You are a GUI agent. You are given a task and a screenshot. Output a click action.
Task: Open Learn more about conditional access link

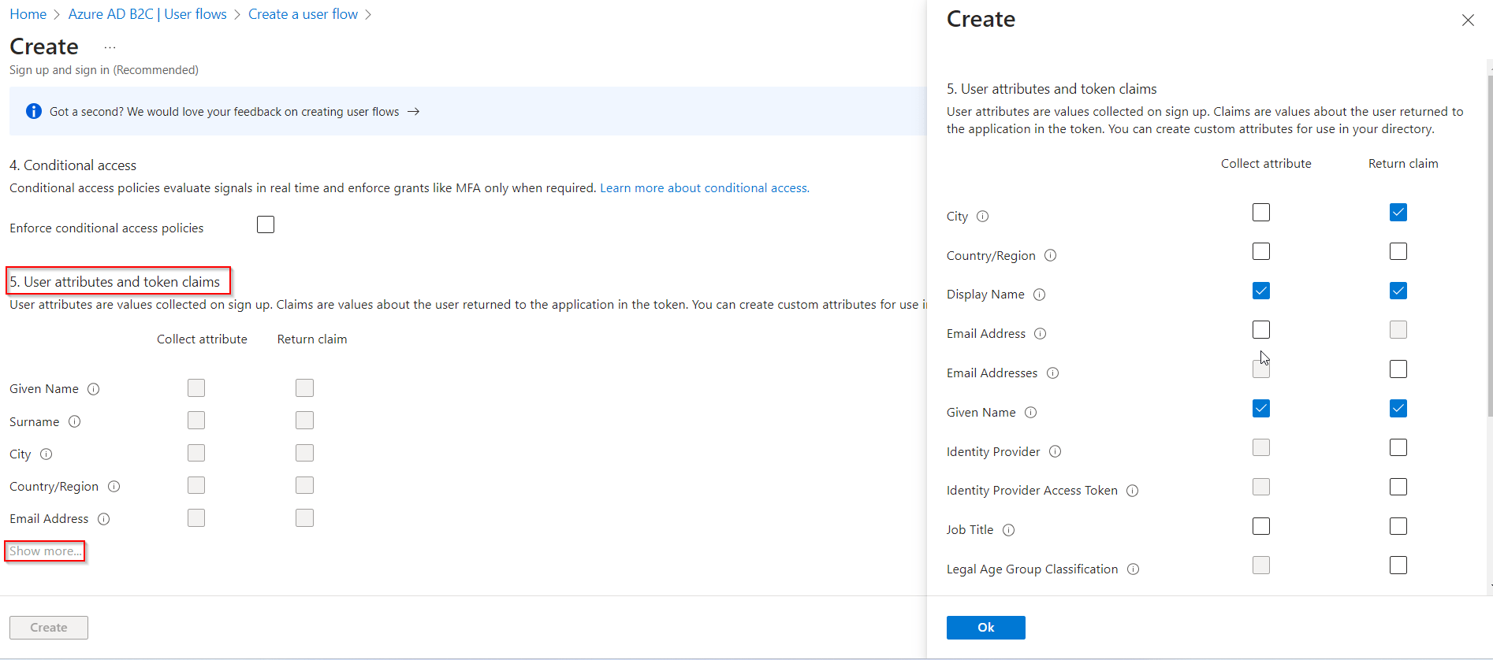pos(703,188)
